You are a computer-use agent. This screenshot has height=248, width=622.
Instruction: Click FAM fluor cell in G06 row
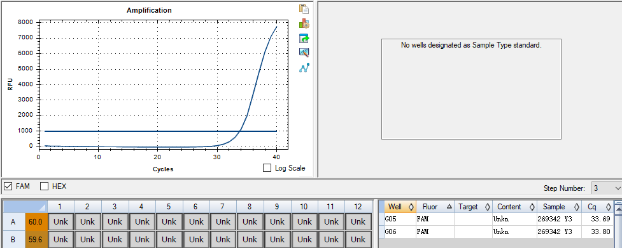click(435, 232)
